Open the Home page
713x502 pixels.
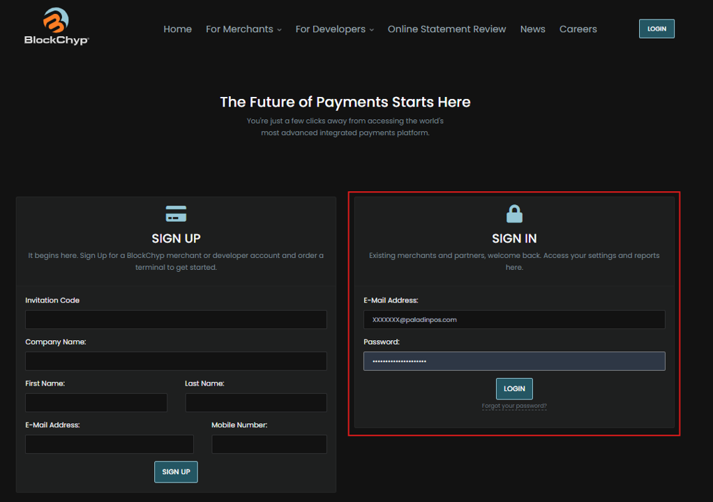pyautogui.click(x=177, y=29)
